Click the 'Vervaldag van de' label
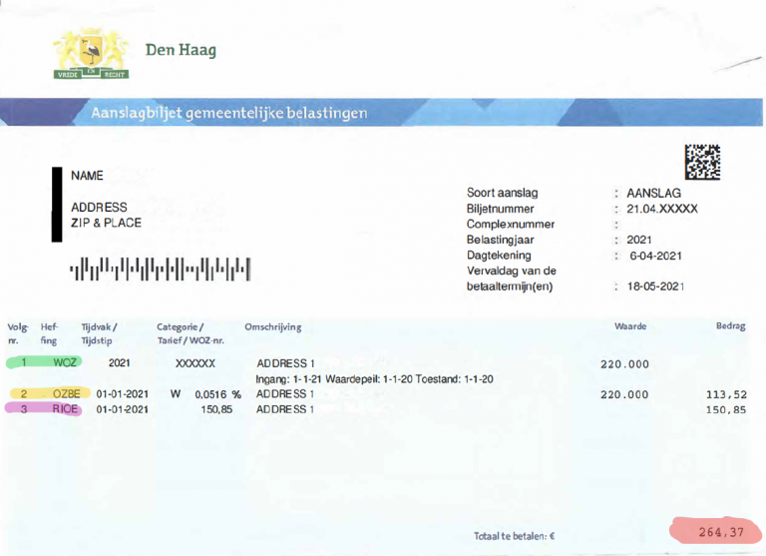 [x=512, y=271]
